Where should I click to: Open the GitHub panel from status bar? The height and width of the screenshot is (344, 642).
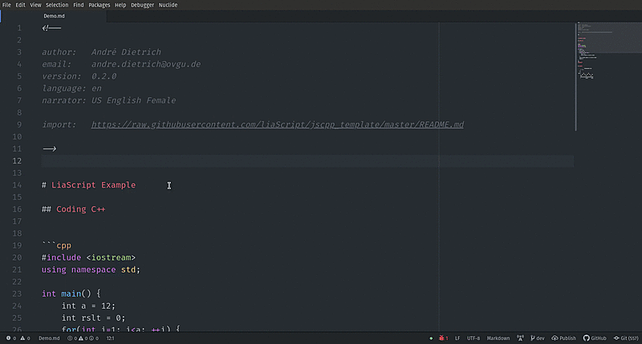tap(595, 338)
